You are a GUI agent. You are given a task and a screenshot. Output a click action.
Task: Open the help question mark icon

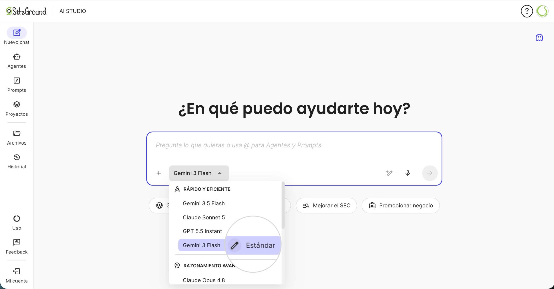point(527,11)
